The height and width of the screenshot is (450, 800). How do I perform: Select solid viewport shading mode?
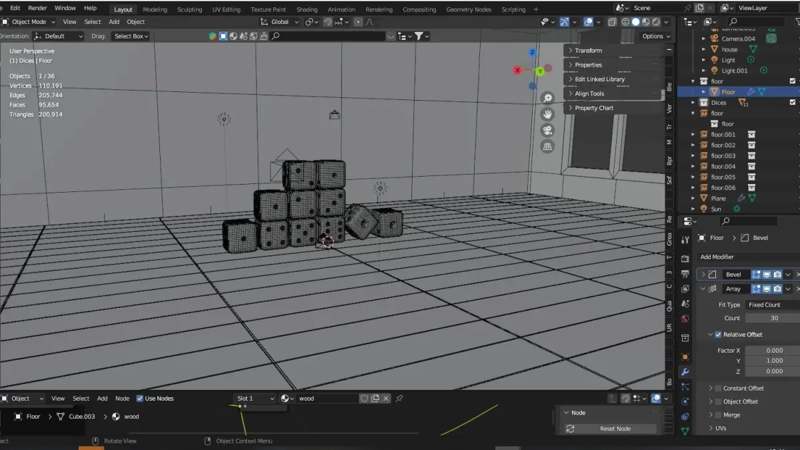point(635,22)
